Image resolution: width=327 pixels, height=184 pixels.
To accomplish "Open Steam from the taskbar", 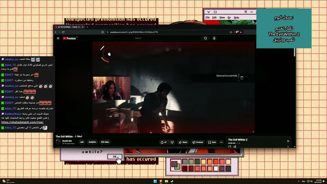I will [x=172, y=181].
